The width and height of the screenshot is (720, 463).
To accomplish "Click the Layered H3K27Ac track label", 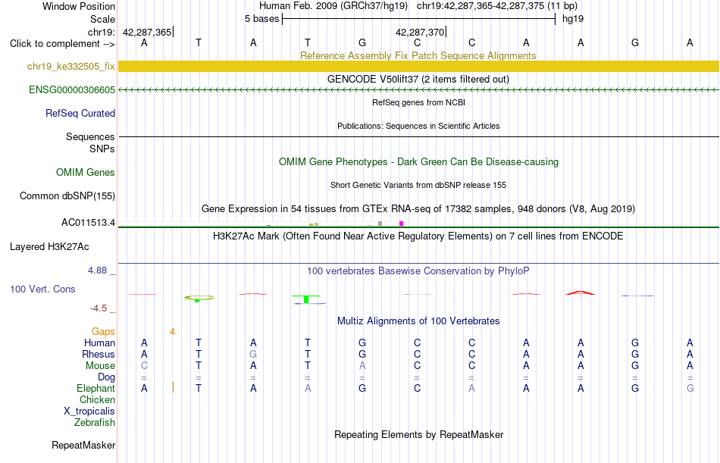I will click(49, 247).
